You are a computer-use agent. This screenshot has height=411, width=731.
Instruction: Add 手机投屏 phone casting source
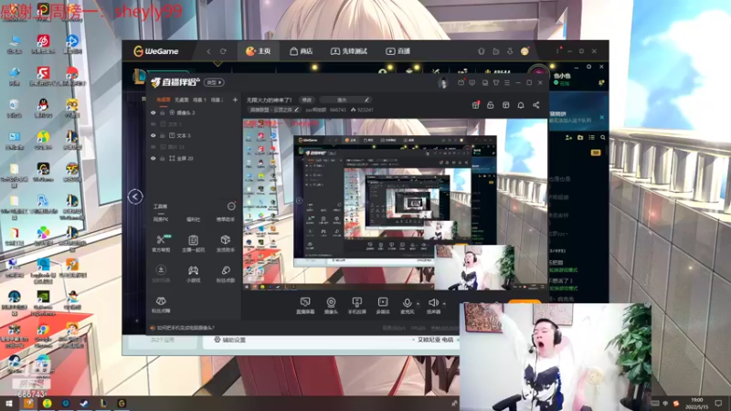click(357, 306)
